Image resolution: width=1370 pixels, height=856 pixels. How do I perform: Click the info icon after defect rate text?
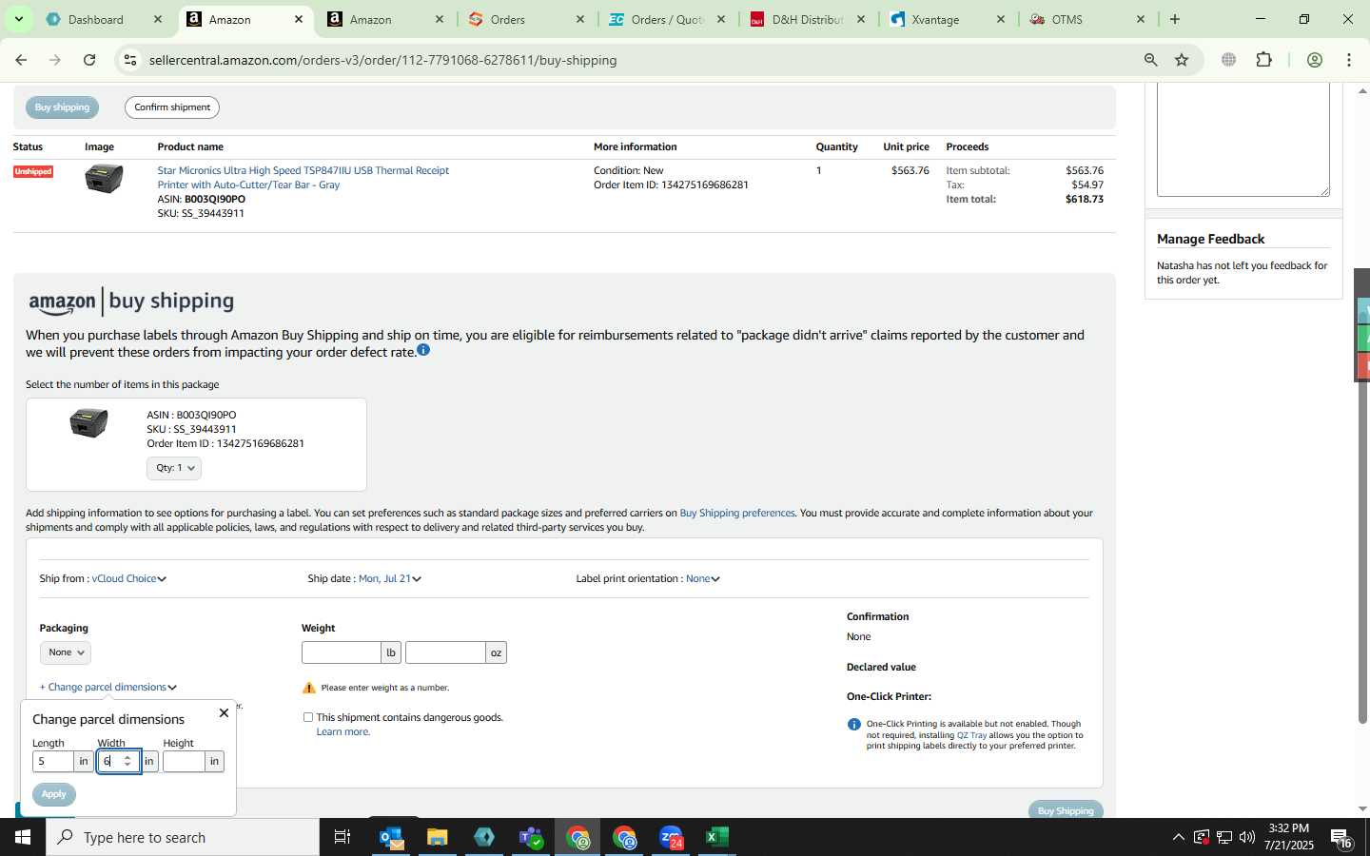[423, 350]
